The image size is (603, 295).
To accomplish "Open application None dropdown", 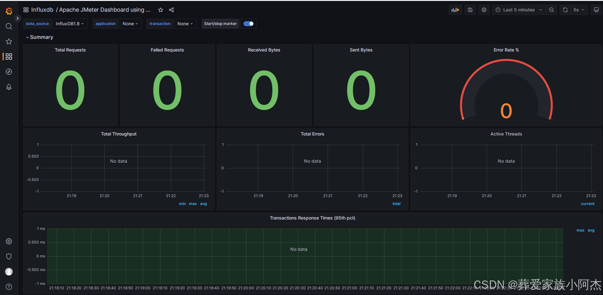I will click(130, 24).
